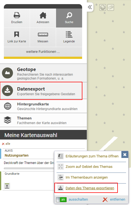Open the Legende list icon
Image resolution: width=131 pixels, height=205 pixels.
(x=69, y=37)
